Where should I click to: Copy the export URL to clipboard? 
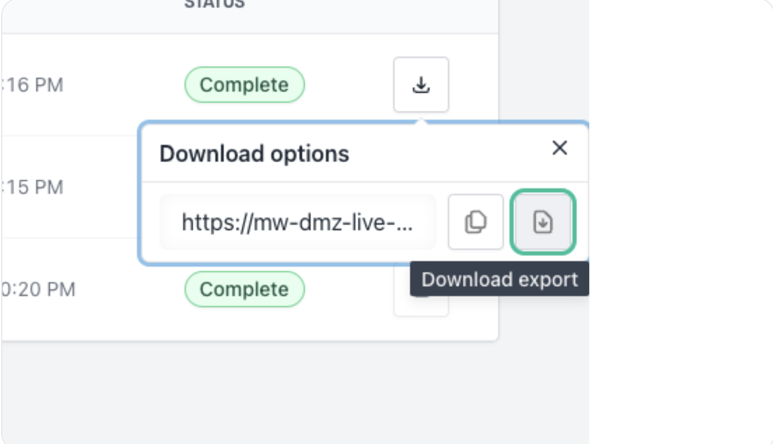tap(476, 222)
